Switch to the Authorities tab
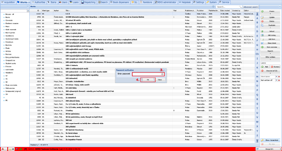 point(39,2)
